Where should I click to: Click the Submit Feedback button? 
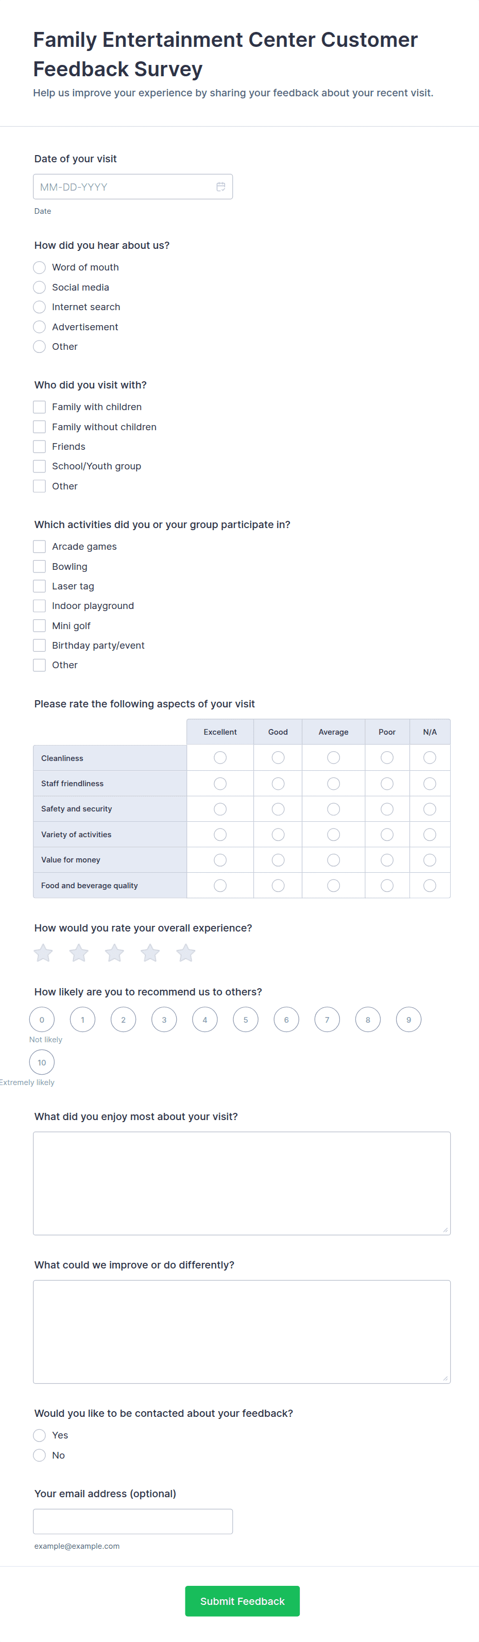click(x=242, y=1601)
